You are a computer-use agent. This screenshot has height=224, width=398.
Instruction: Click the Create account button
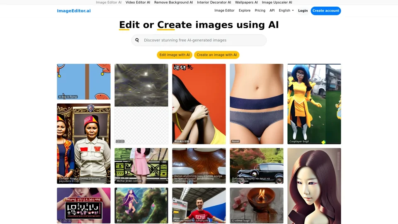coord(326,11)
